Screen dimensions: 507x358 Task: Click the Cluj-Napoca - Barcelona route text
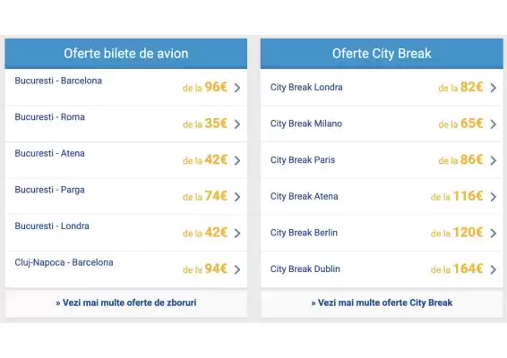[64, 262]
